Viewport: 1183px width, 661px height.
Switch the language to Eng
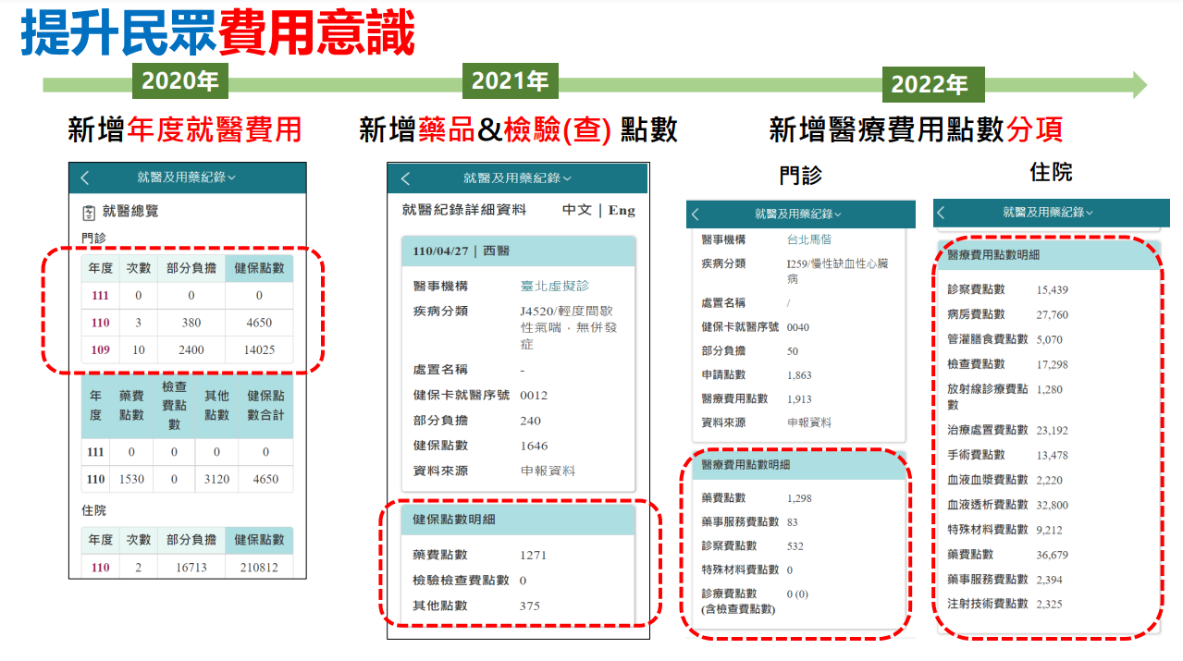pos(622,210)
